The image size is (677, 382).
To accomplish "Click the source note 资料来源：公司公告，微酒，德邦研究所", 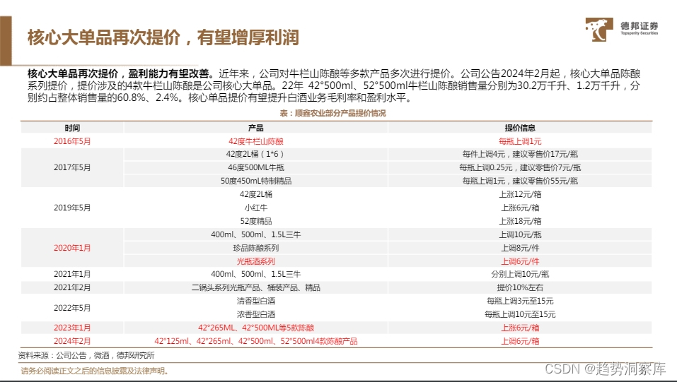I will click(86, 355).
